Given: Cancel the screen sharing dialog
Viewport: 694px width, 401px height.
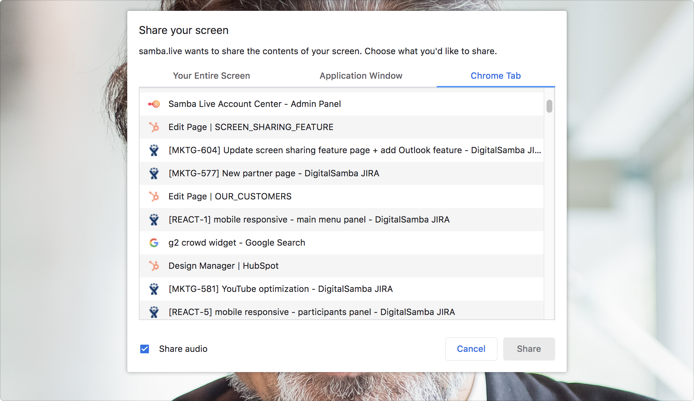Looking at the screenshot, I should (471, 349).
